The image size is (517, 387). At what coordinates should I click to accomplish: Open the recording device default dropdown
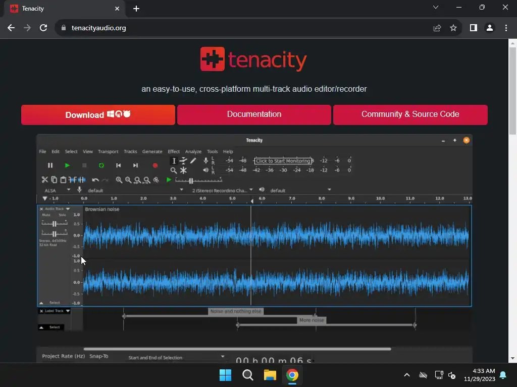pos(135,190)
